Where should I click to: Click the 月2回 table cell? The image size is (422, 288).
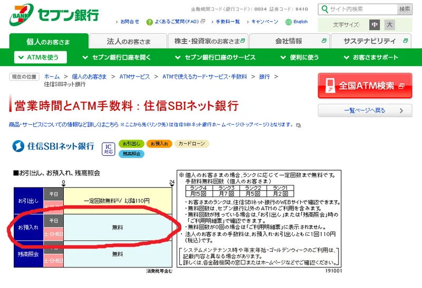coord(280,193)
